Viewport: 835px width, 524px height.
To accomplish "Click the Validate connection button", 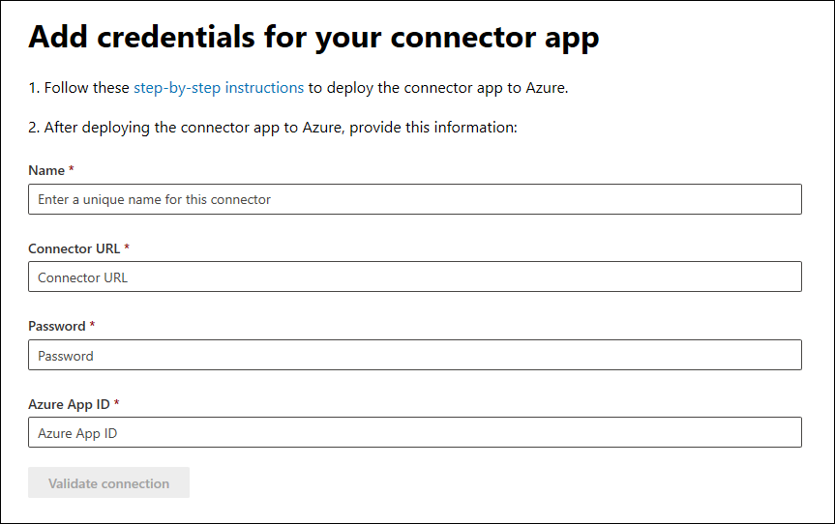I will coord(108,483).
